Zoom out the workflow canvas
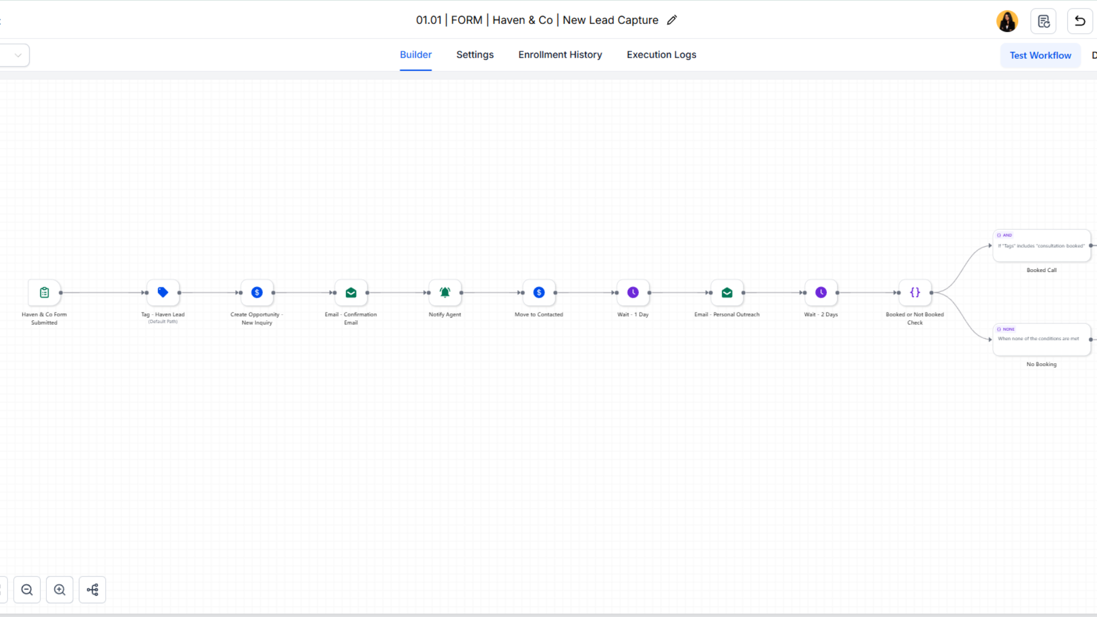1097x617 pixels. coord(27,590)
